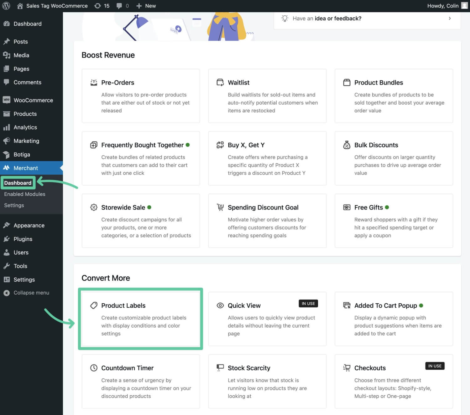Click the plus icon next to New
Viewport: 470px width, 415px height.
pos(139,6)
